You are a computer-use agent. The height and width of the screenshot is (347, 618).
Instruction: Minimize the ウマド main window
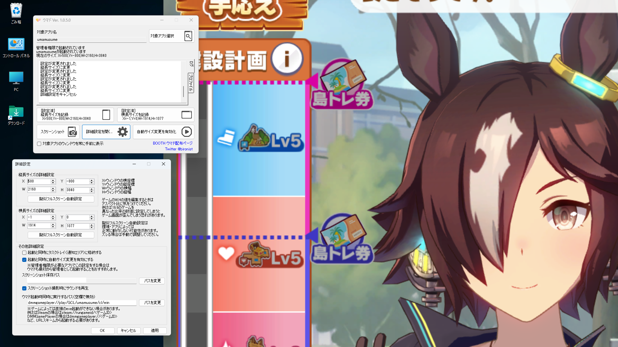pyautogui.click(x=162, y=20)
